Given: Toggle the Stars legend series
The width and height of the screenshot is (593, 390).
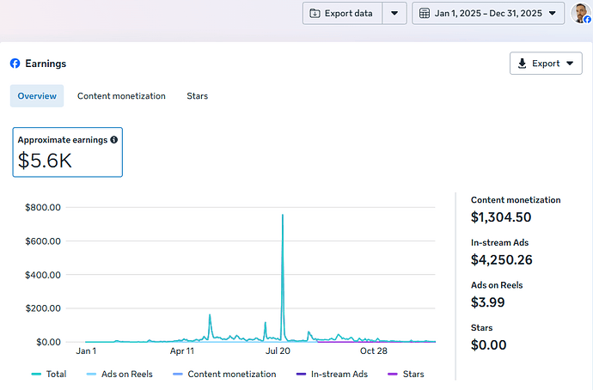Looking at the screenshot, I should (406, 375).
